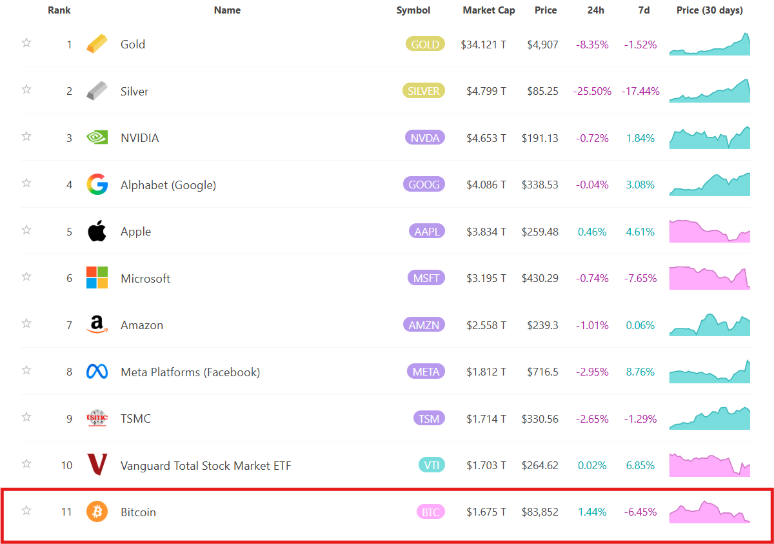
Task: Open Gold's 30-day price chart
Action: pyautogui.click(x=709, y=44)
